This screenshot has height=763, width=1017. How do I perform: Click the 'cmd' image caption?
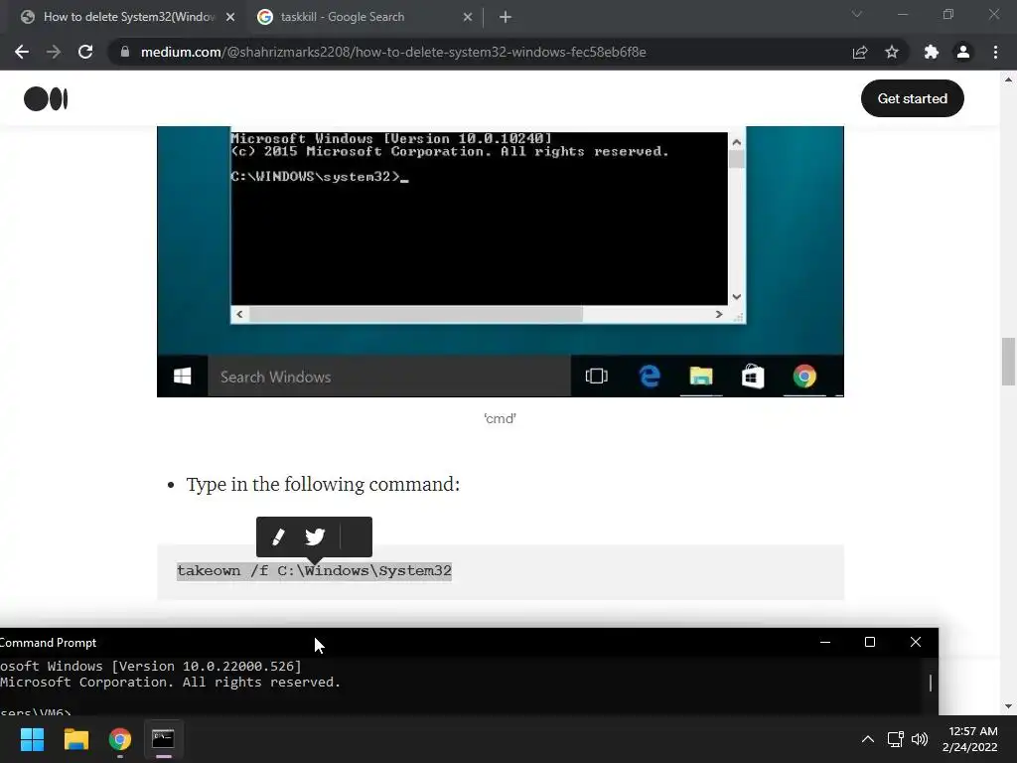coord(501,419)
